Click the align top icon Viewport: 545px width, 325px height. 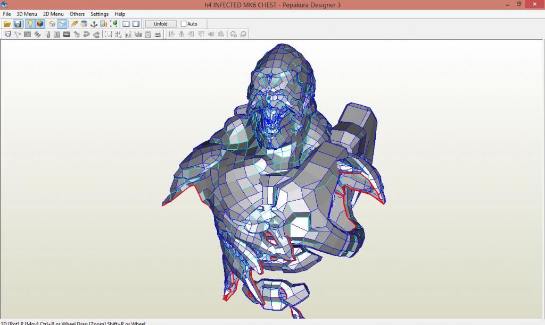(x=201, y=35)
